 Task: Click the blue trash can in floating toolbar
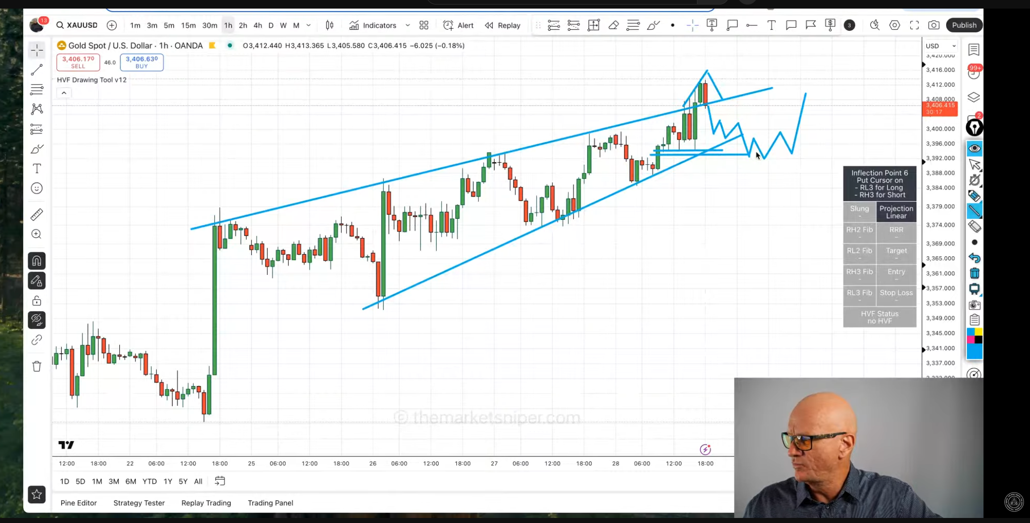tap(974, 274)
